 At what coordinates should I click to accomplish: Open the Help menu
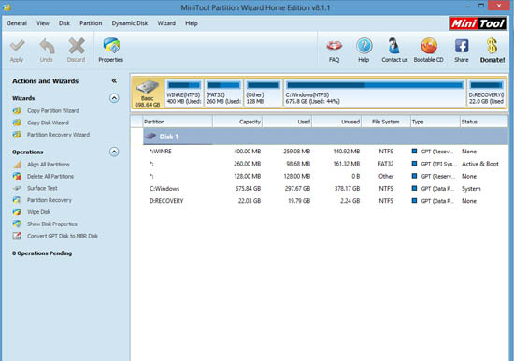[x=192, y=23]
